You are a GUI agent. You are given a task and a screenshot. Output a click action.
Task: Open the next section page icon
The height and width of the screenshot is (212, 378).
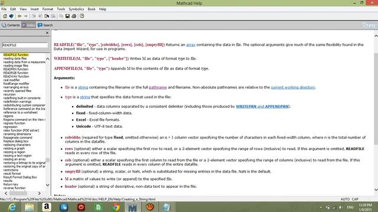point(40,16)
